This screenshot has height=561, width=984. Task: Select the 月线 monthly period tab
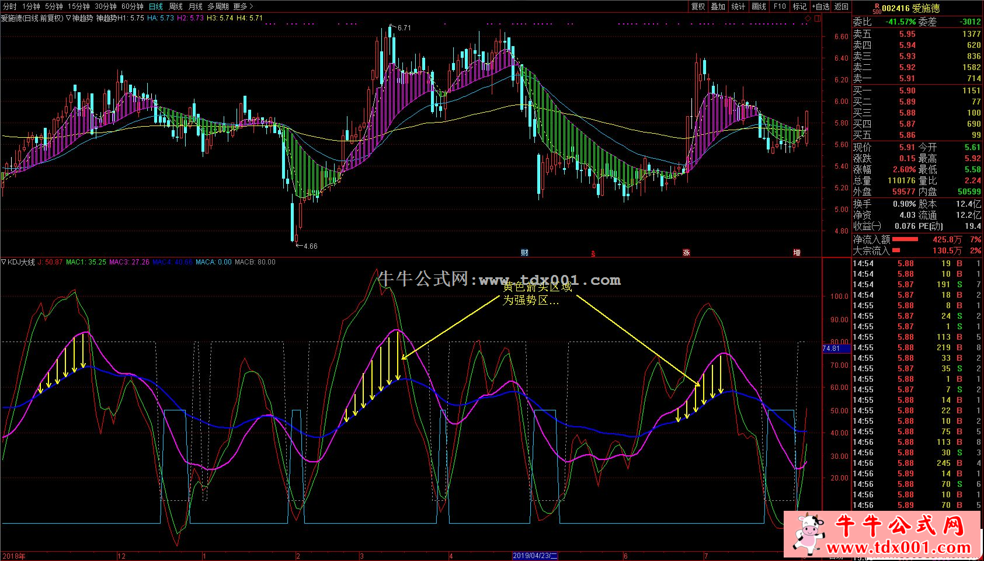pos(196,6)
